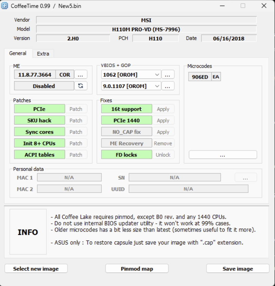Close the CoffeeTime window
The image size is (275, 286).
coord(263,6)
